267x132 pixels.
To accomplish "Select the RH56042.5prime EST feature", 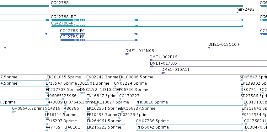I will click(190, 130).
